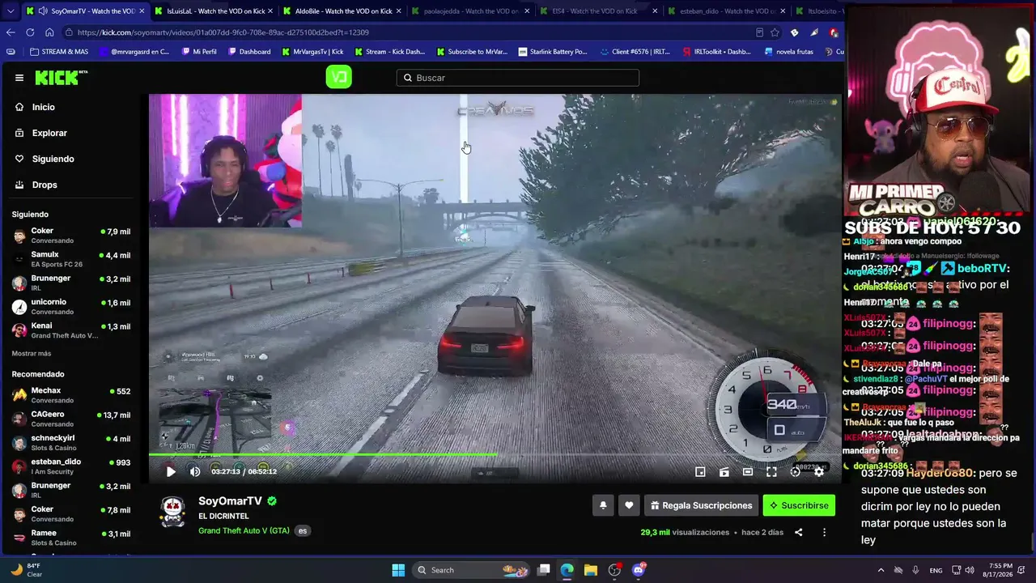Open File Explorer from the taskbar
The height and width of the screenshot is (583, 1036).
click(591, 570)
